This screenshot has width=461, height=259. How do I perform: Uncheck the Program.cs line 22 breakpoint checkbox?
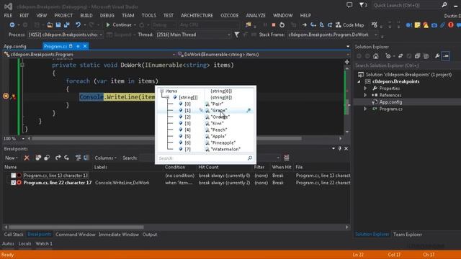tap(14, 183)
